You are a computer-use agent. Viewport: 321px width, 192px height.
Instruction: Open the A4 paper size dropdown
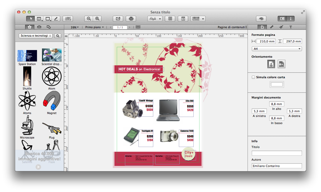[277, 49]
